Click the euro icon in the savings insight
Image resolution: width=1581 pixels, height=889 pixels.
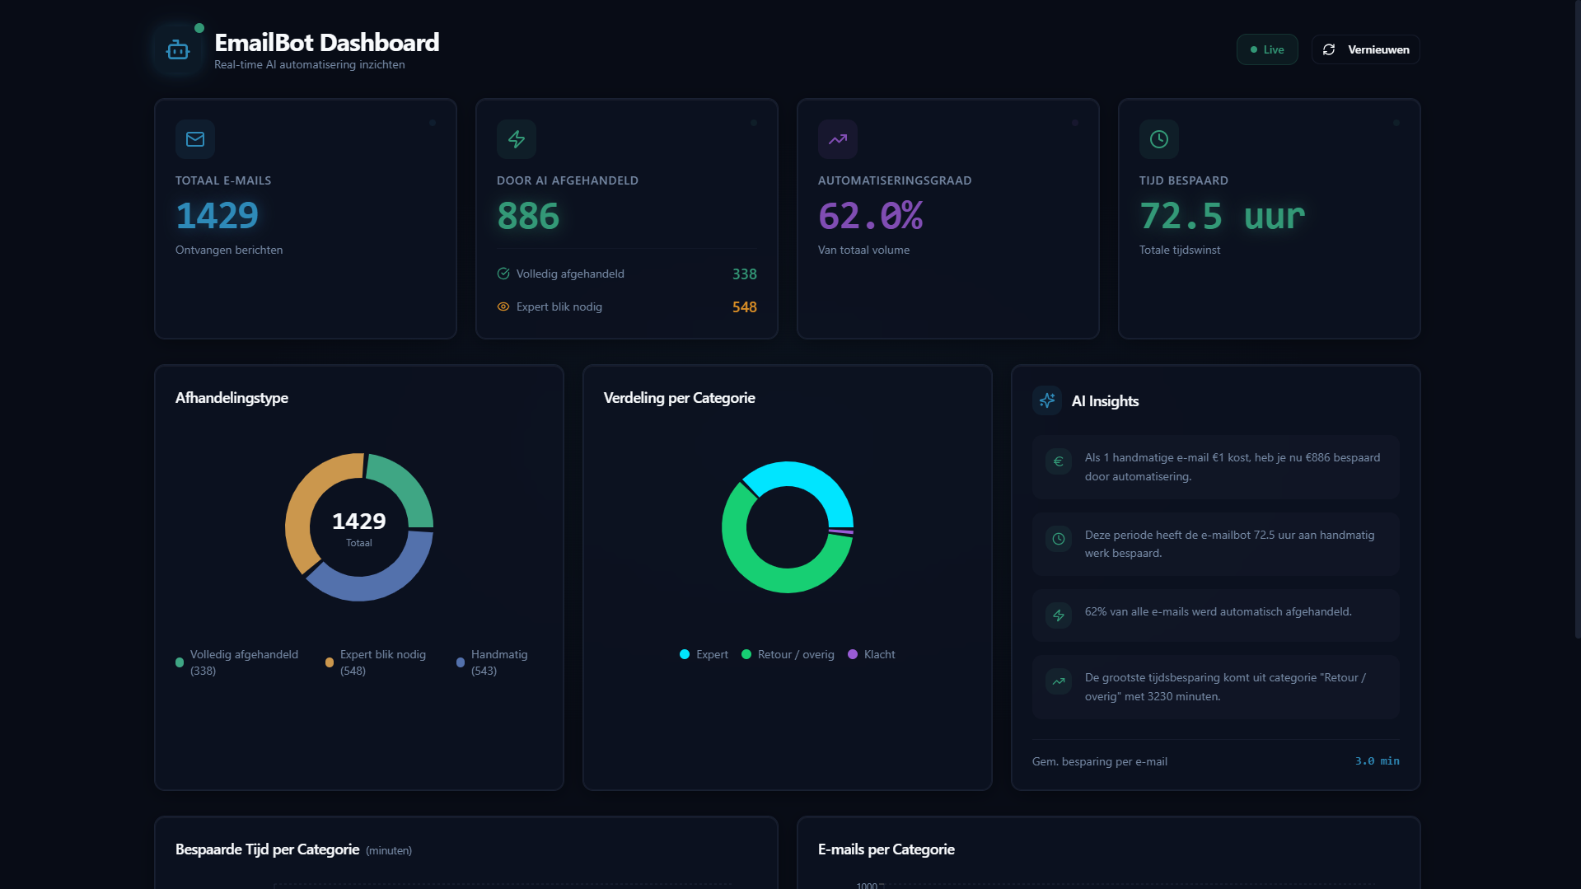coord(1057,461)
